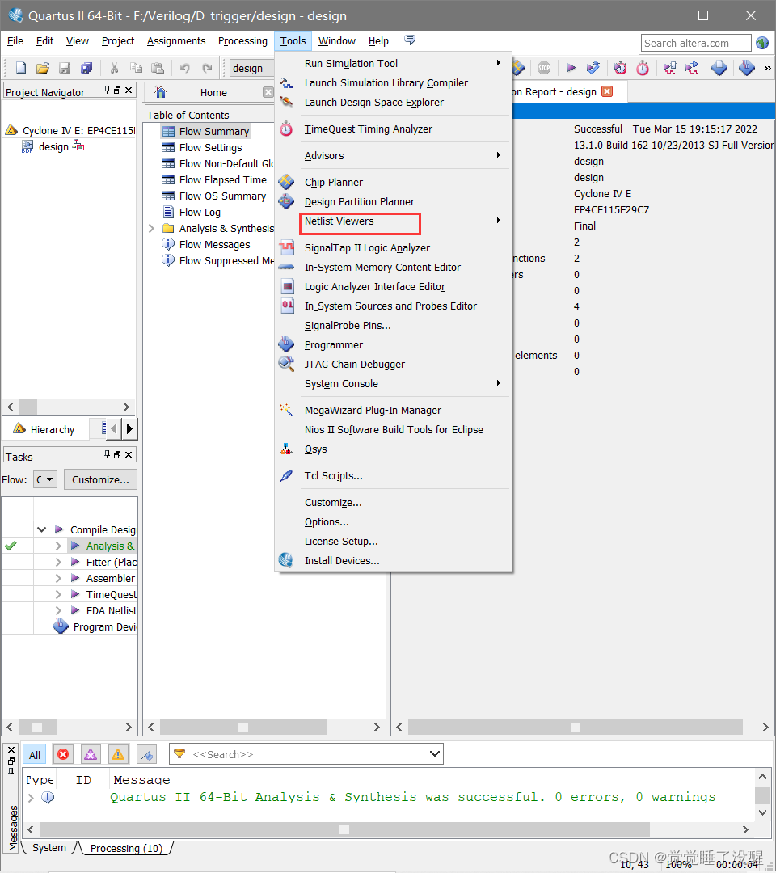The width and height of the screenshot is (776, 873).
Task: Click the Save toolbar icon
Action: tap(65, 68)
